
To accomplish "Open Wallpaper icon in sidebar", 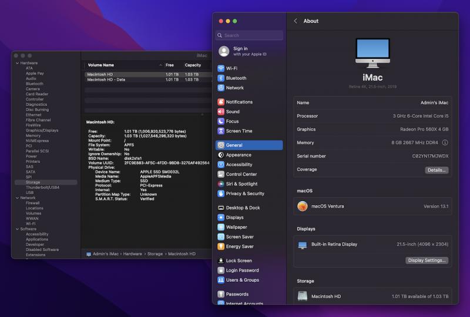I will (x=221, y=227).
